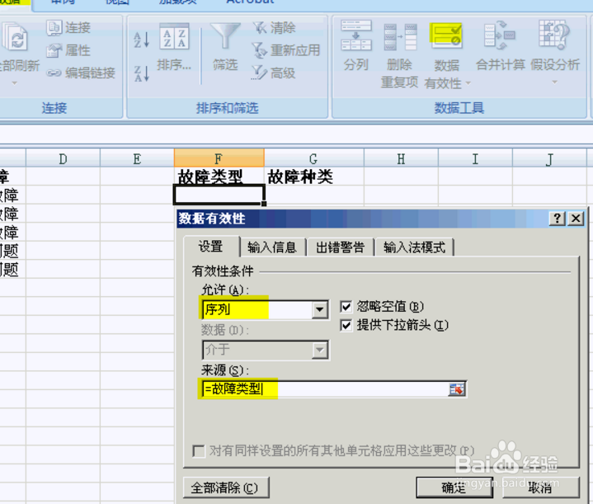Clear the filter (清除)
Viewport: 593px width, 504px height.
click(274, 27)
